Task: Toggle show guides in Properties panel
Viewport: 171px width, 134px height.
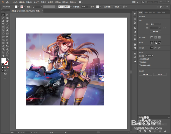Action: pos(152,43)
